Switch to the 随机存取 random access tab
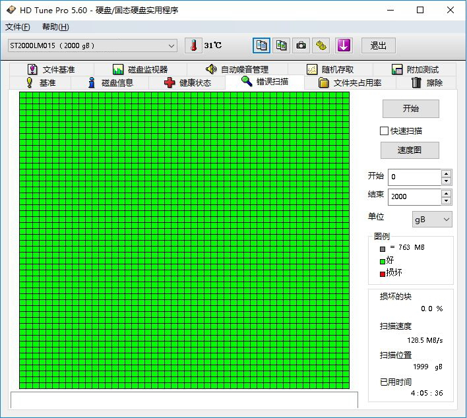This screenshot has width=467, height=418. [x=330, y=69]
